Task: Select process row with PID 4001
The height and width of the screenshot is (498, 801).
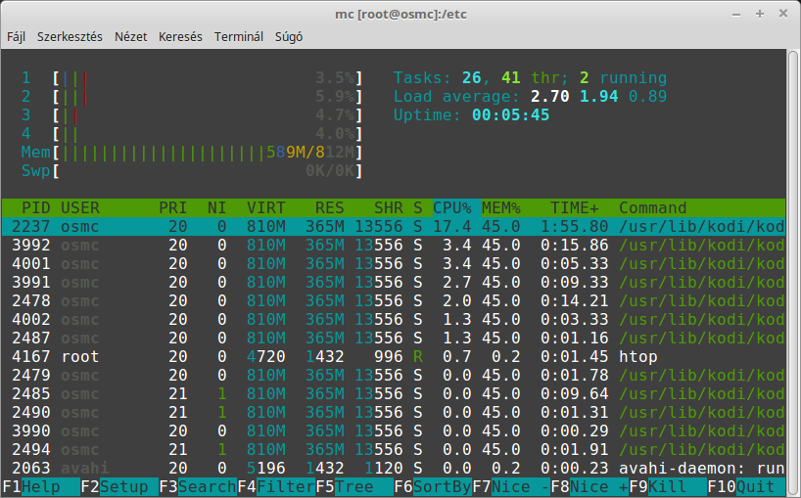Action: tap(394, 264)
